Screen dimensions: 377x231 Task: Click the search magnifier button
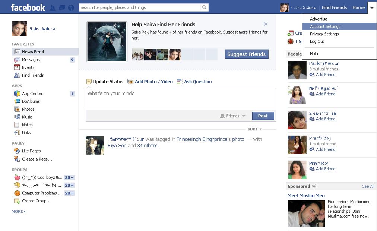[x=204, y=7]
